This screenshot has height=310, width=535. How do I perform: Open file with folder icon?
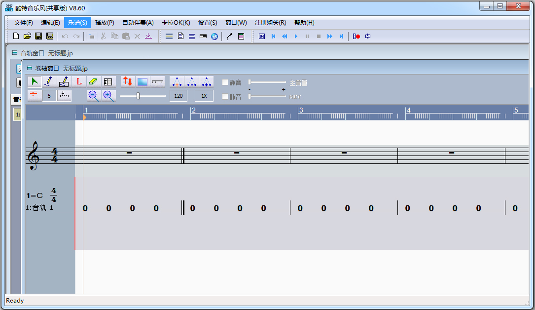pos(27,36)
